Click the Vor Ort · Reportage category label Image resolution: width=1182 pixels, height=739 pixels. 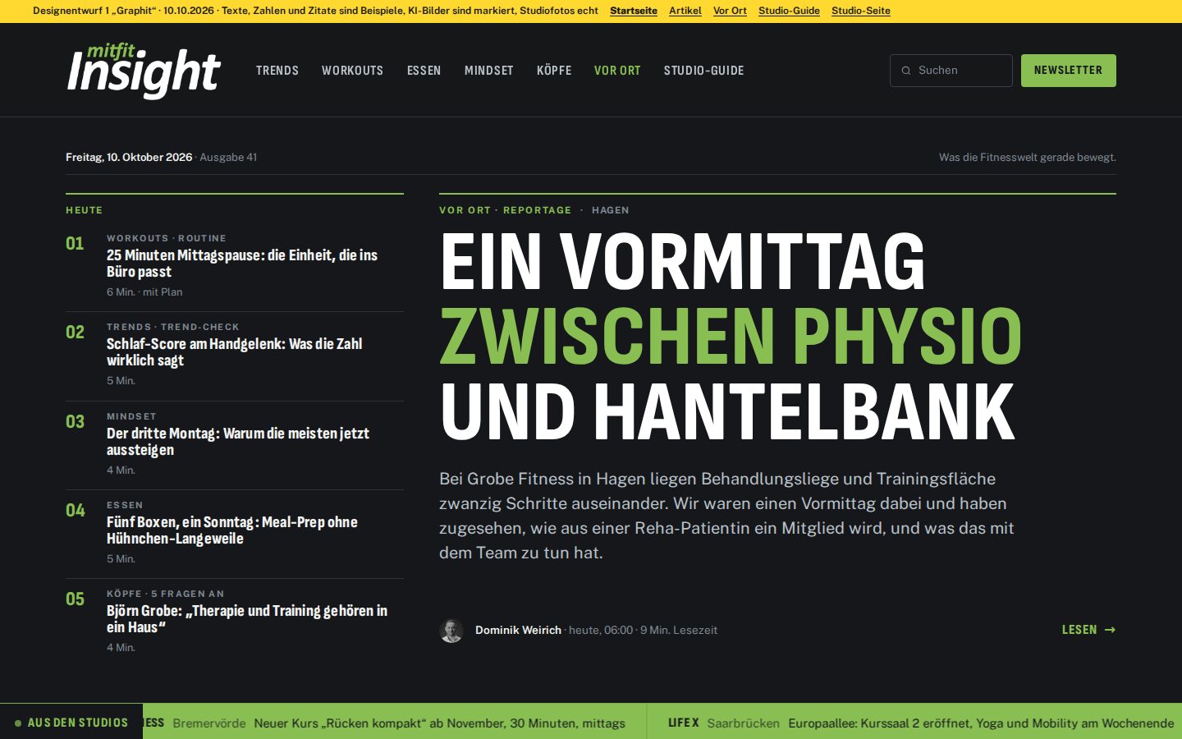pyautogui.click(x=505, y=210)
